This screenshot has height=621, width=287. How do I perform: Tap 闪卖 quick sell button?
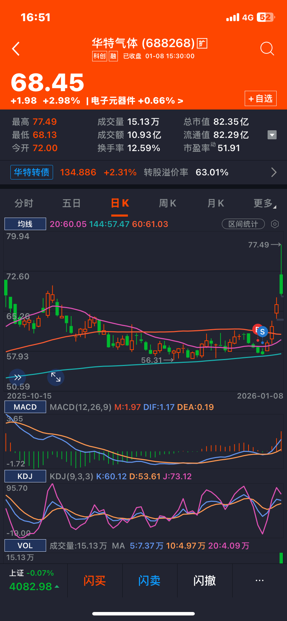tap(149, 580)
